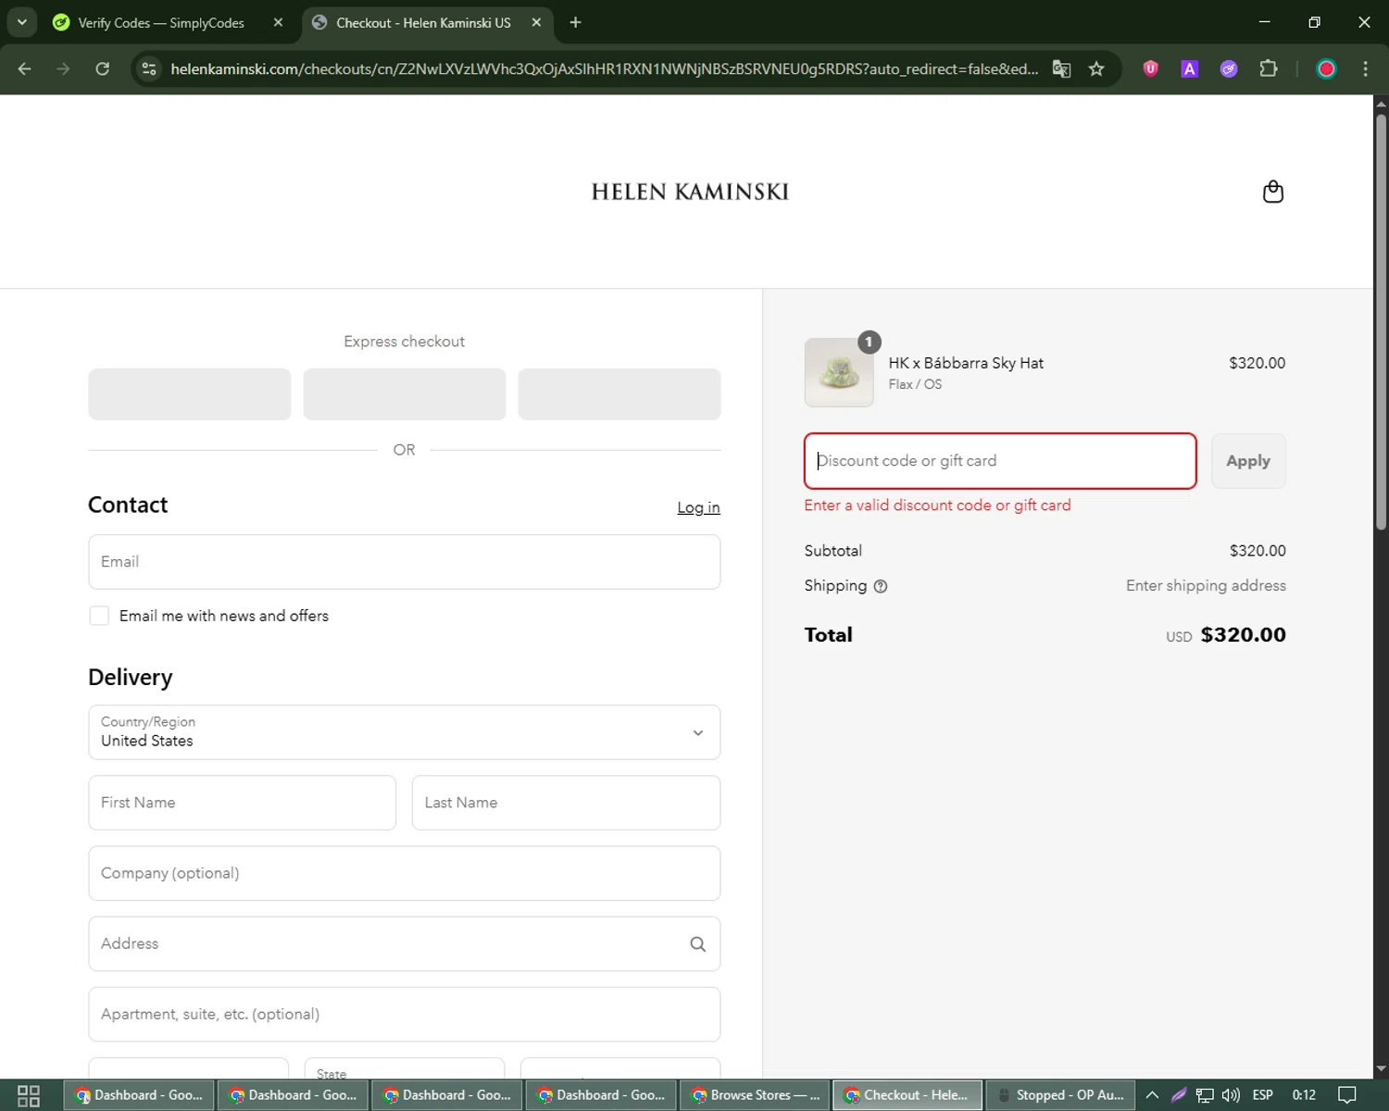Image resolution: width=1389 pixels, height=1111 pixels.
Task: Click the Address field search magnifier icon
Action: 698,944
